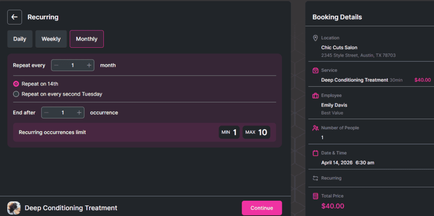Increase the End after occurrence count
This screenshot has height=216, width=434.
tap(79, 113)
